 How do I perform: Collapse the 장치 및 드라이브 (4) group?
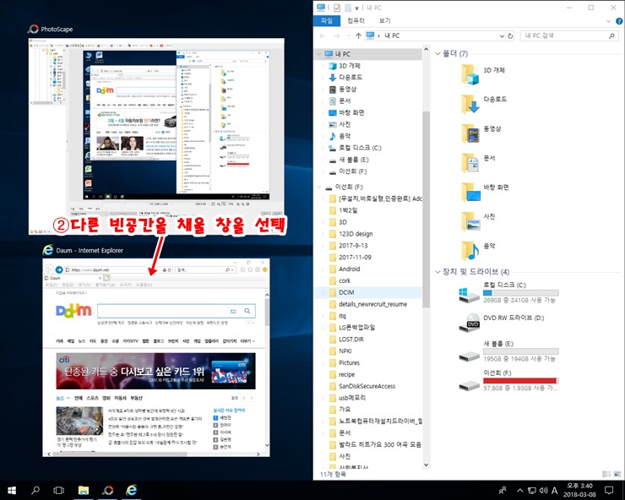(x=437, y=271)
